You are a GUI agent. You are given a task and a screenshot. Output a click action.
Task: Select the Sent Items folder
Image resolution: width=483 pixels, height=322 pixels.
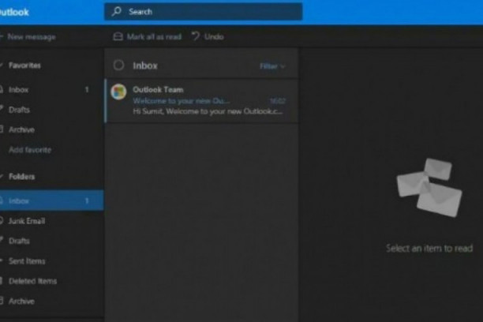(x=26, y=261)
